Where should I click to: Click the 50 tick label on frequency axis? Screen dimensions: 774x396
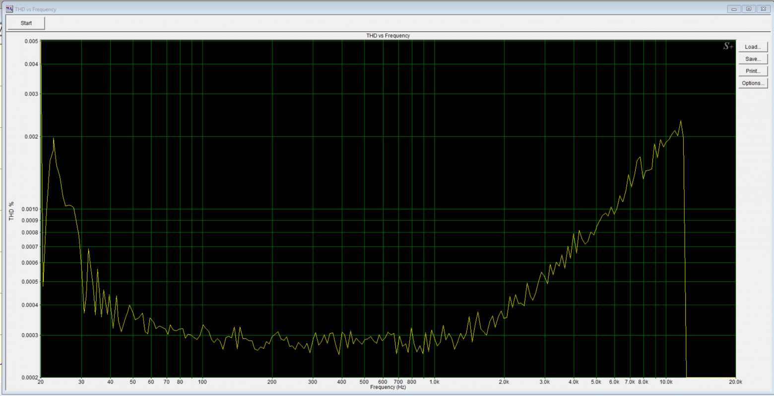point(132,382)
